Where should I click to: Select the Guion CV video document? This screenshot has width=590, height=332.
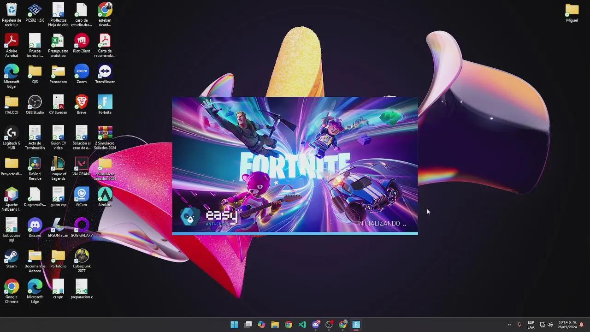point(58,138)
